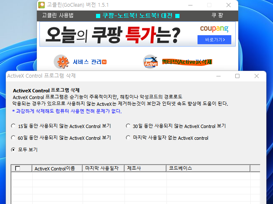The height and width of the screenshot is (204, 273).
Task: Click the coupang logo in the ad
Action: tap(214, 29)
